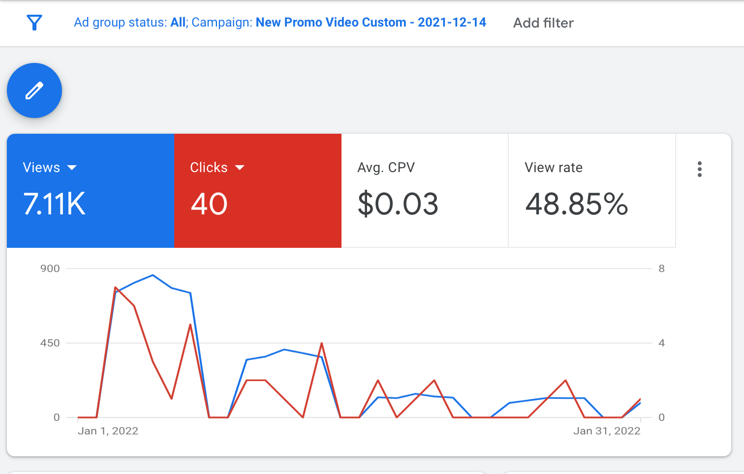Click the blue pencil edit button
The image size is (744, 474).
pos(34,90)
